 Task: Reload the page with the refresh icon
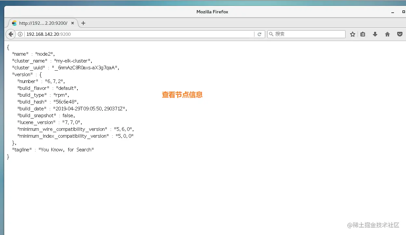[x=260, y=34]
